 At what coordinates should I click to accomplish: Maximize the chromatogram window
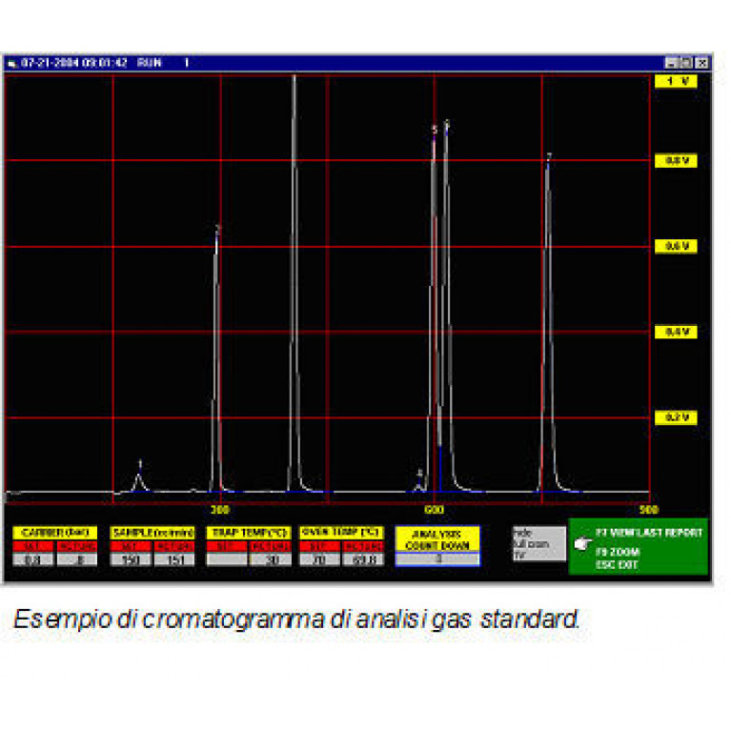pyautogui.click(x=686, y=63)
